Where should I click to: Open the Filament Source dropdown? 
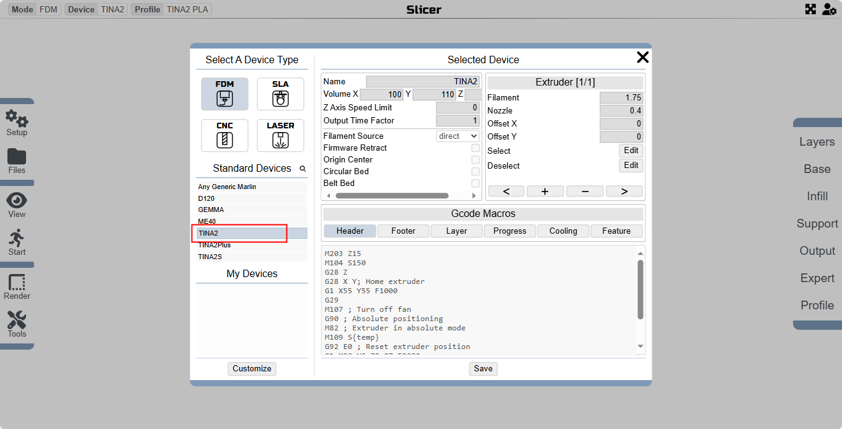coord(458,136)
